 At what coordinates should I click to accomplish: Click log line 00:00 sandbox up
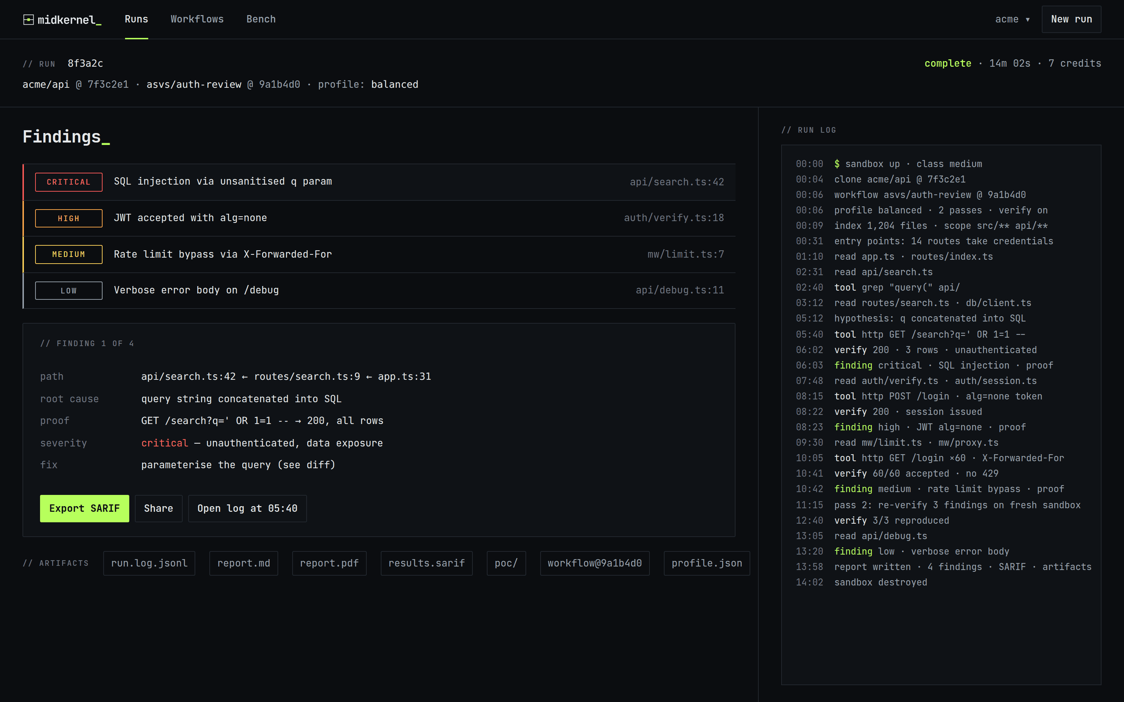tap(889, 164)
